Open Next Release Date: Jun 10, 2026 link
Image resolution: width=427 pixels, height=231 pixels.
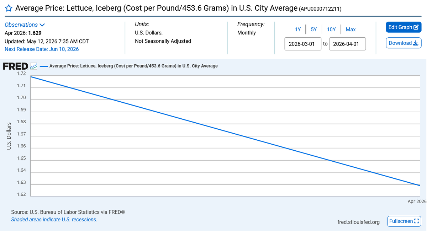point(42,49)
